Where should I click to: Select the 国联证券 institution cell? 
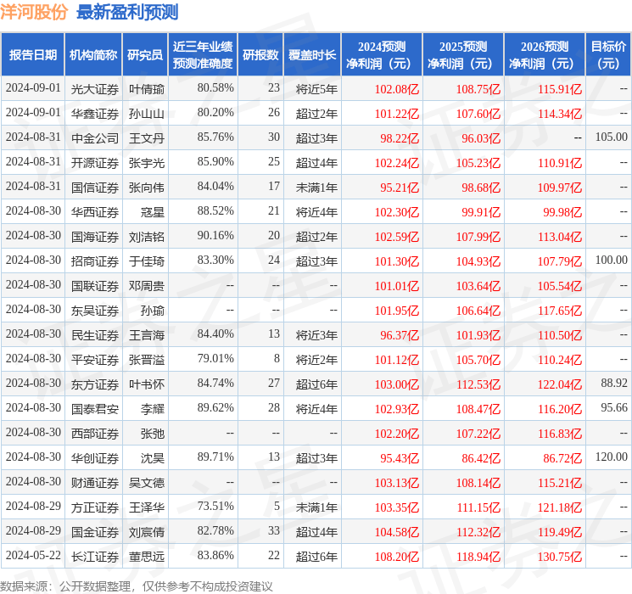point(95,286)
